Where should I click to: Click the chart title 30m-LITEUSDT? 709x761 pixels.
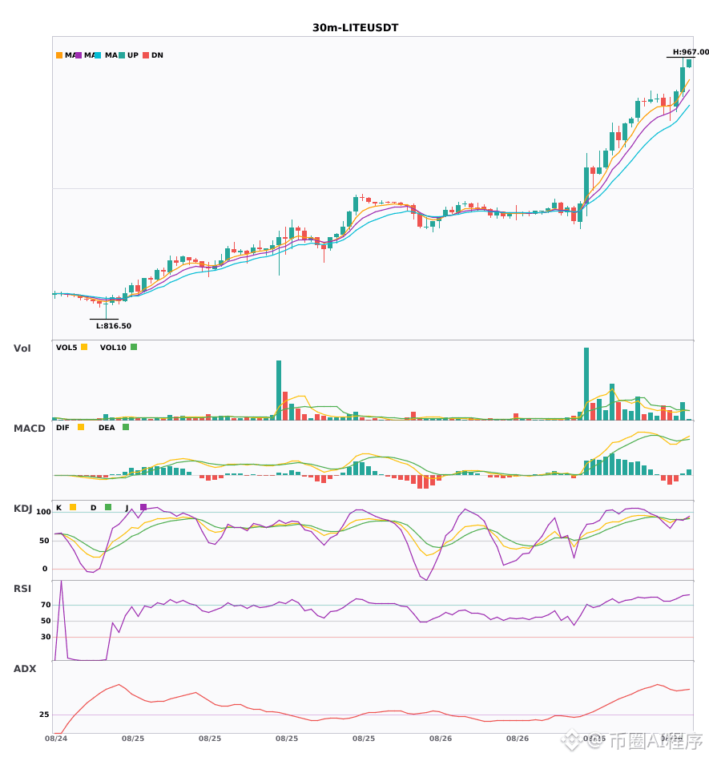355,28
